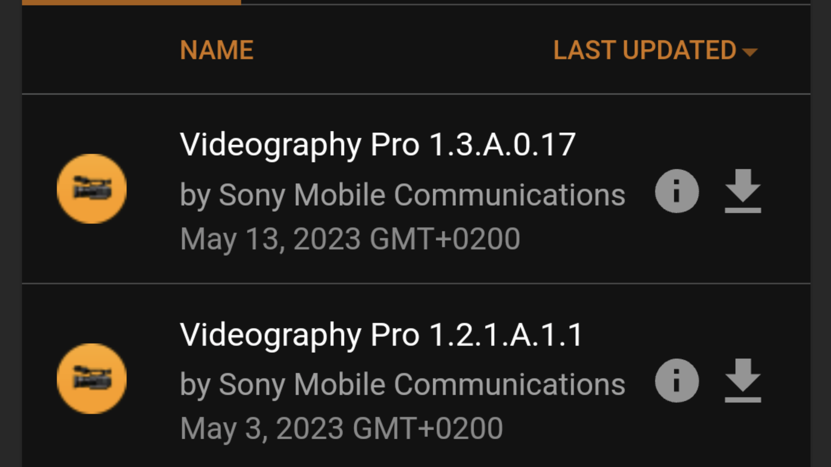The width and height of the screenshot is (831, 467).
Task: Click divider line between the two app rows
Action: [x=415, y=284]
